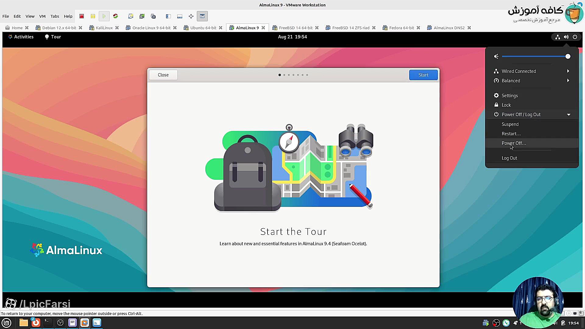Click the speaker icon in GNOME top bar
The height and width of the screenshot is (329, 585).
(566, 37)
